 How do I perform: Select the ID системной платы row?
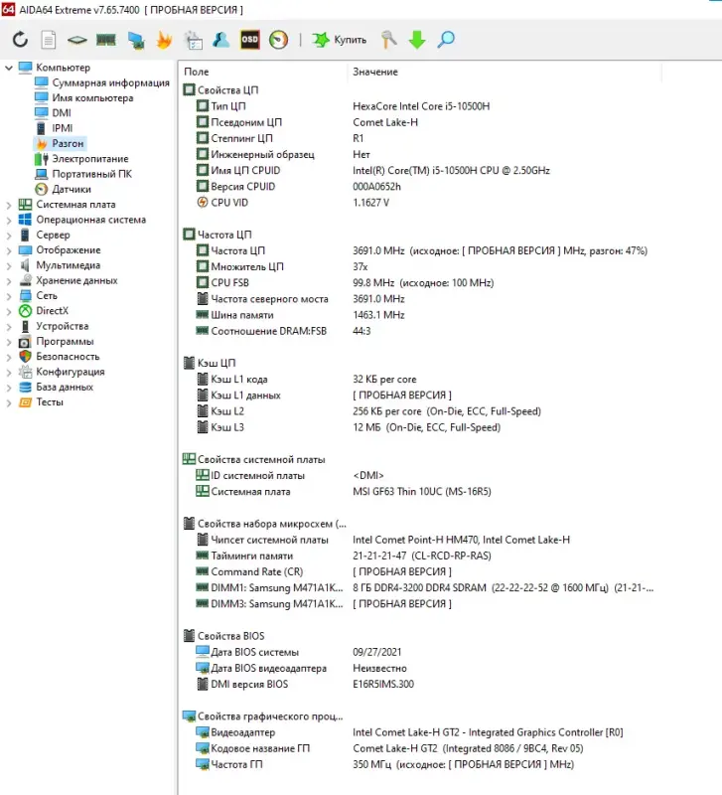420,476
